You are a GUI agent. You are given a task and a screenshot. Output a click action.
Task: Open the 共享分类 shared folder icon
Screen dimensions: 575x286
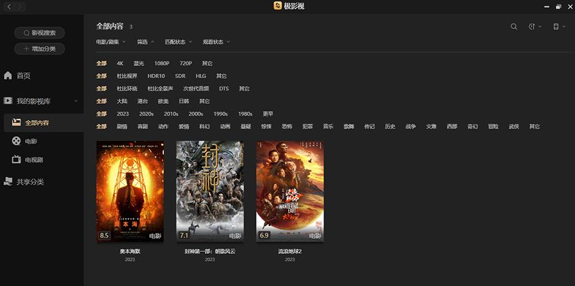[8, 181]
